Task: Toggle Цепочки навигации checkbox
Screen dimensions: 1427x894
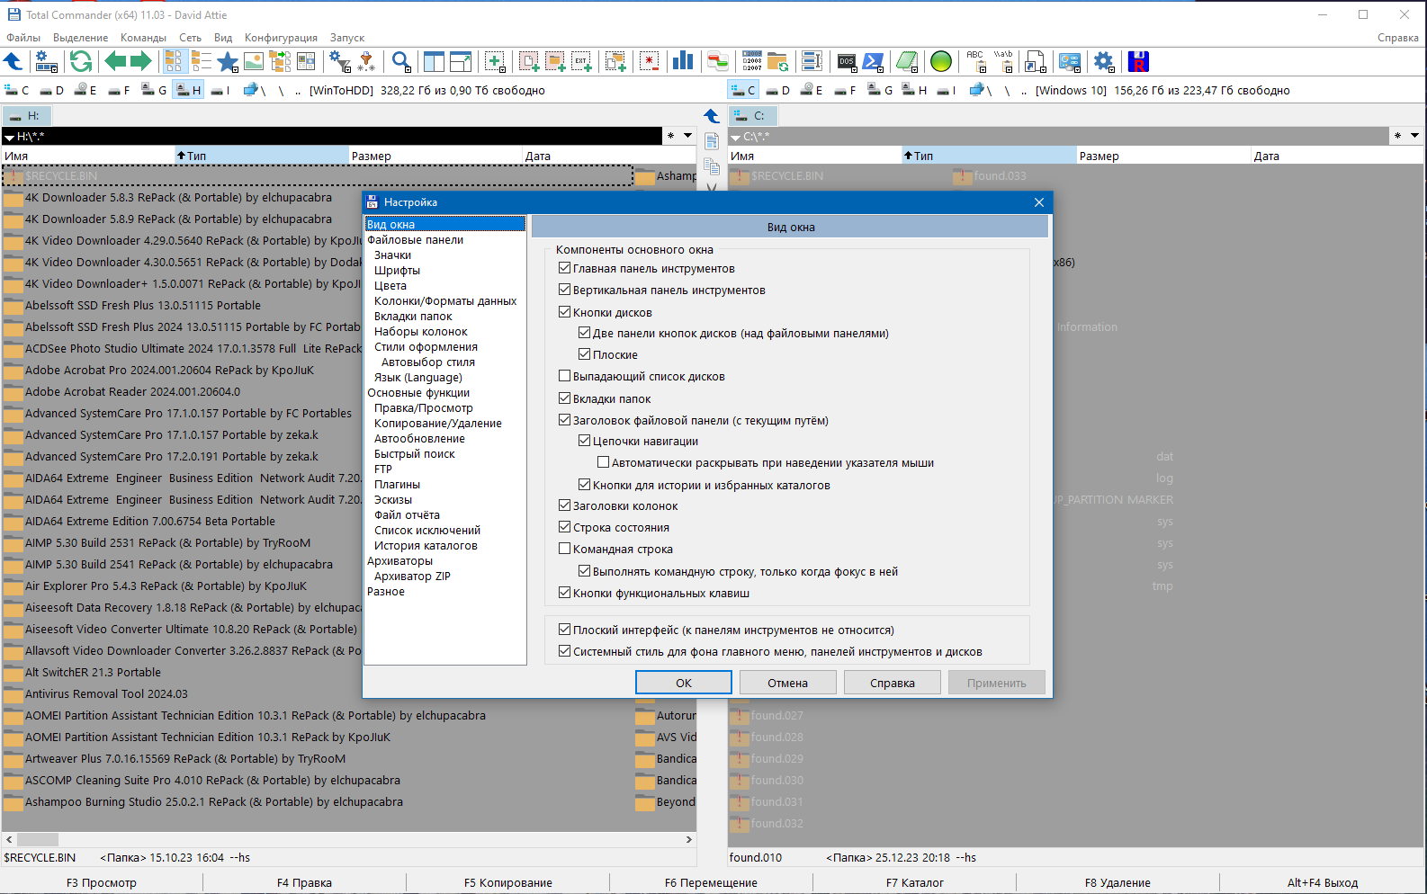Action: [x=584, y=441]
